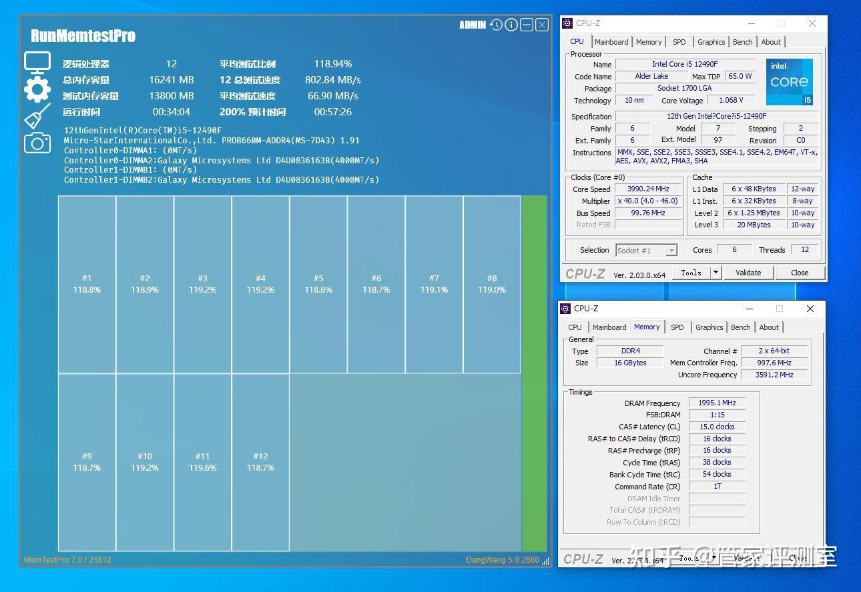Viewport: 861px width, 592px height.
Task: Minimize the RunMemtestPro window
Action: coord(527,25)
